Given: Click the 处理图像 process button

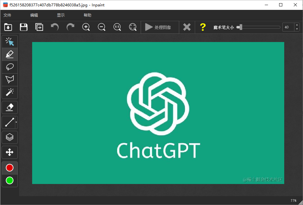Looking at the screenshot, I should 158,27.
